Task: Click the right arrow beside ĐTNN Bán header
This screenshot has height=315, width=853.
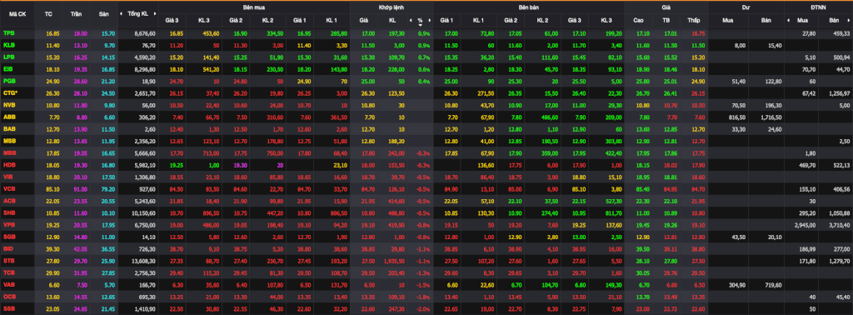Action: pos(849,21)
